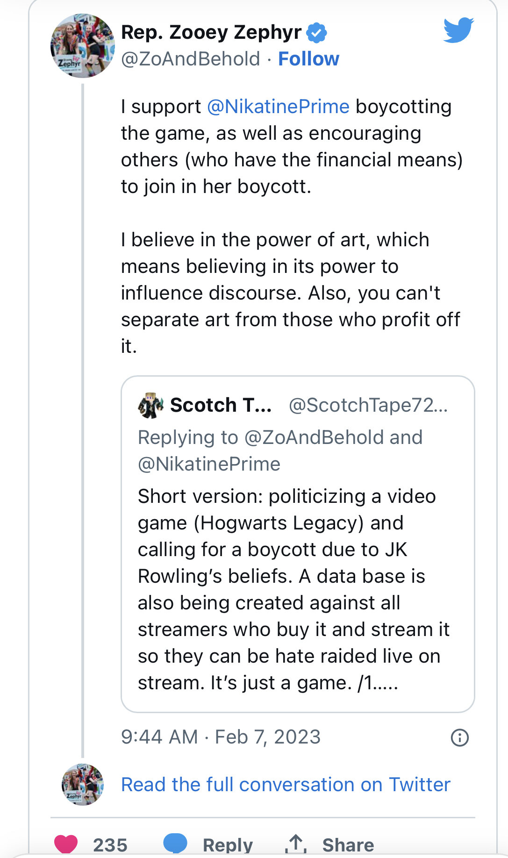
Task: Click the 9:44 AM · Feb 7, 2023 timestamp
Action: (x=221, y=737)
